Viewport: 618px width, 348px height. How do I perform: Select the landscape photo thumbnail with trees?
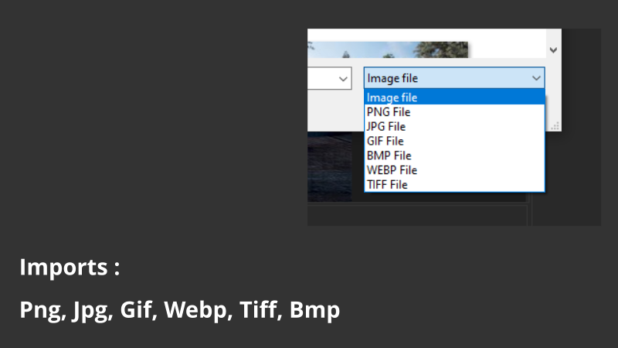tap(388, 49)
